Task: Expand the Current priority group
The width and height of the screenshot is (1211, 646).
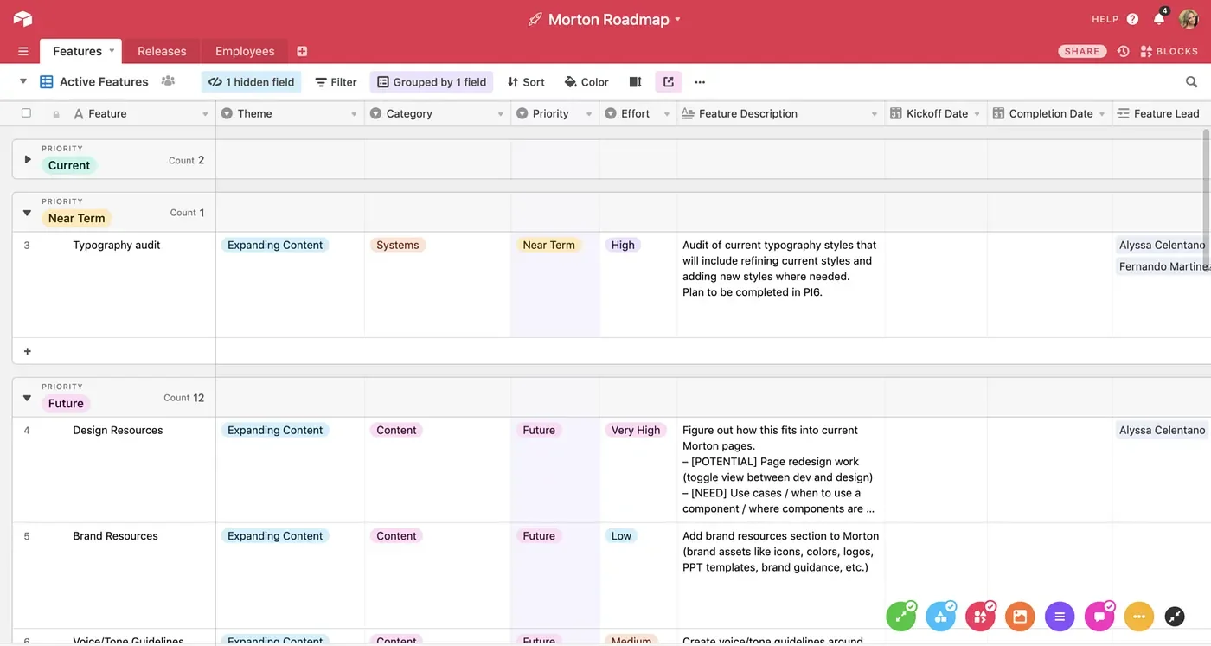Action: (28, 159)
